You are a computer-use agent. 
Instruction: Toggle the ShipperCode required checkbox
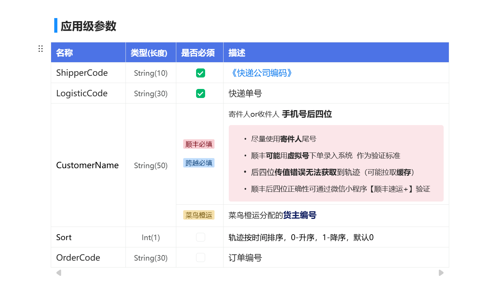coord(200,73)
